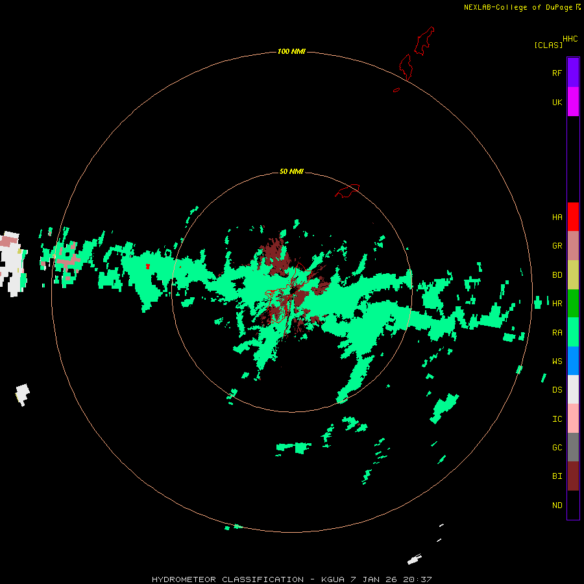
Task: Click the HHC product code text
Action: tap(570, 39)
